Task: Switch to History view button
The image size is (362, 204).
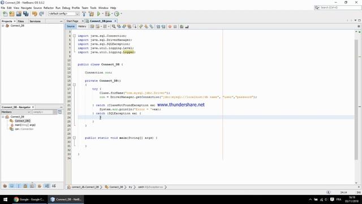Action: [x=82, y=27]
